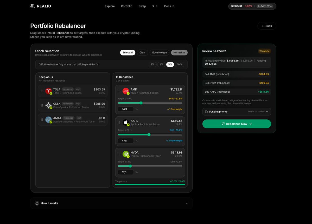Click the NVDA target slider handle
Viewport: 312px width, 224px height.
(130, 166)
